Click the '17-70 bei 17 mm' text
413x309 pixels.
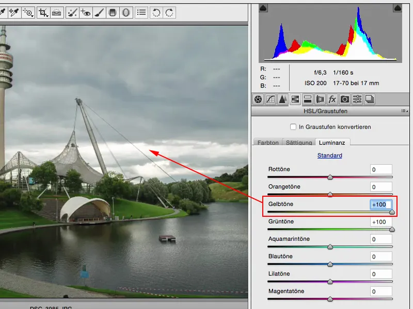pyautogui.click(x=356, y=83)
